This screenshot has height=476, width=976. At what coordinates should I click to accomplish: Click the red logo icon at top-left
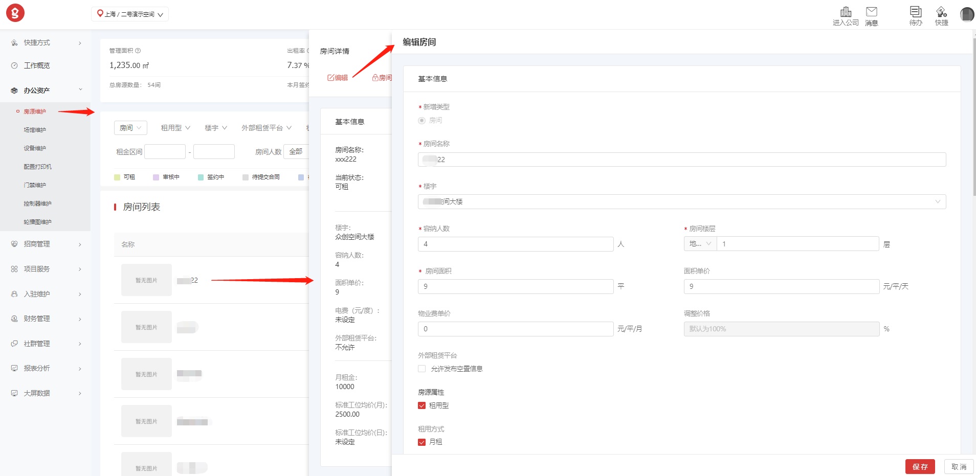tap(15, 13)
